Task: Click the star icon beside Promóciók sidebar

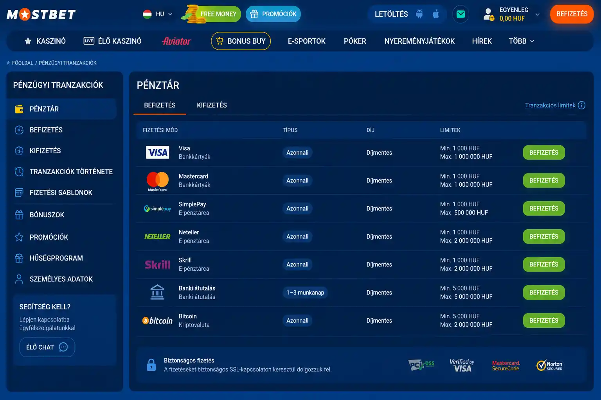Action: 19,237
